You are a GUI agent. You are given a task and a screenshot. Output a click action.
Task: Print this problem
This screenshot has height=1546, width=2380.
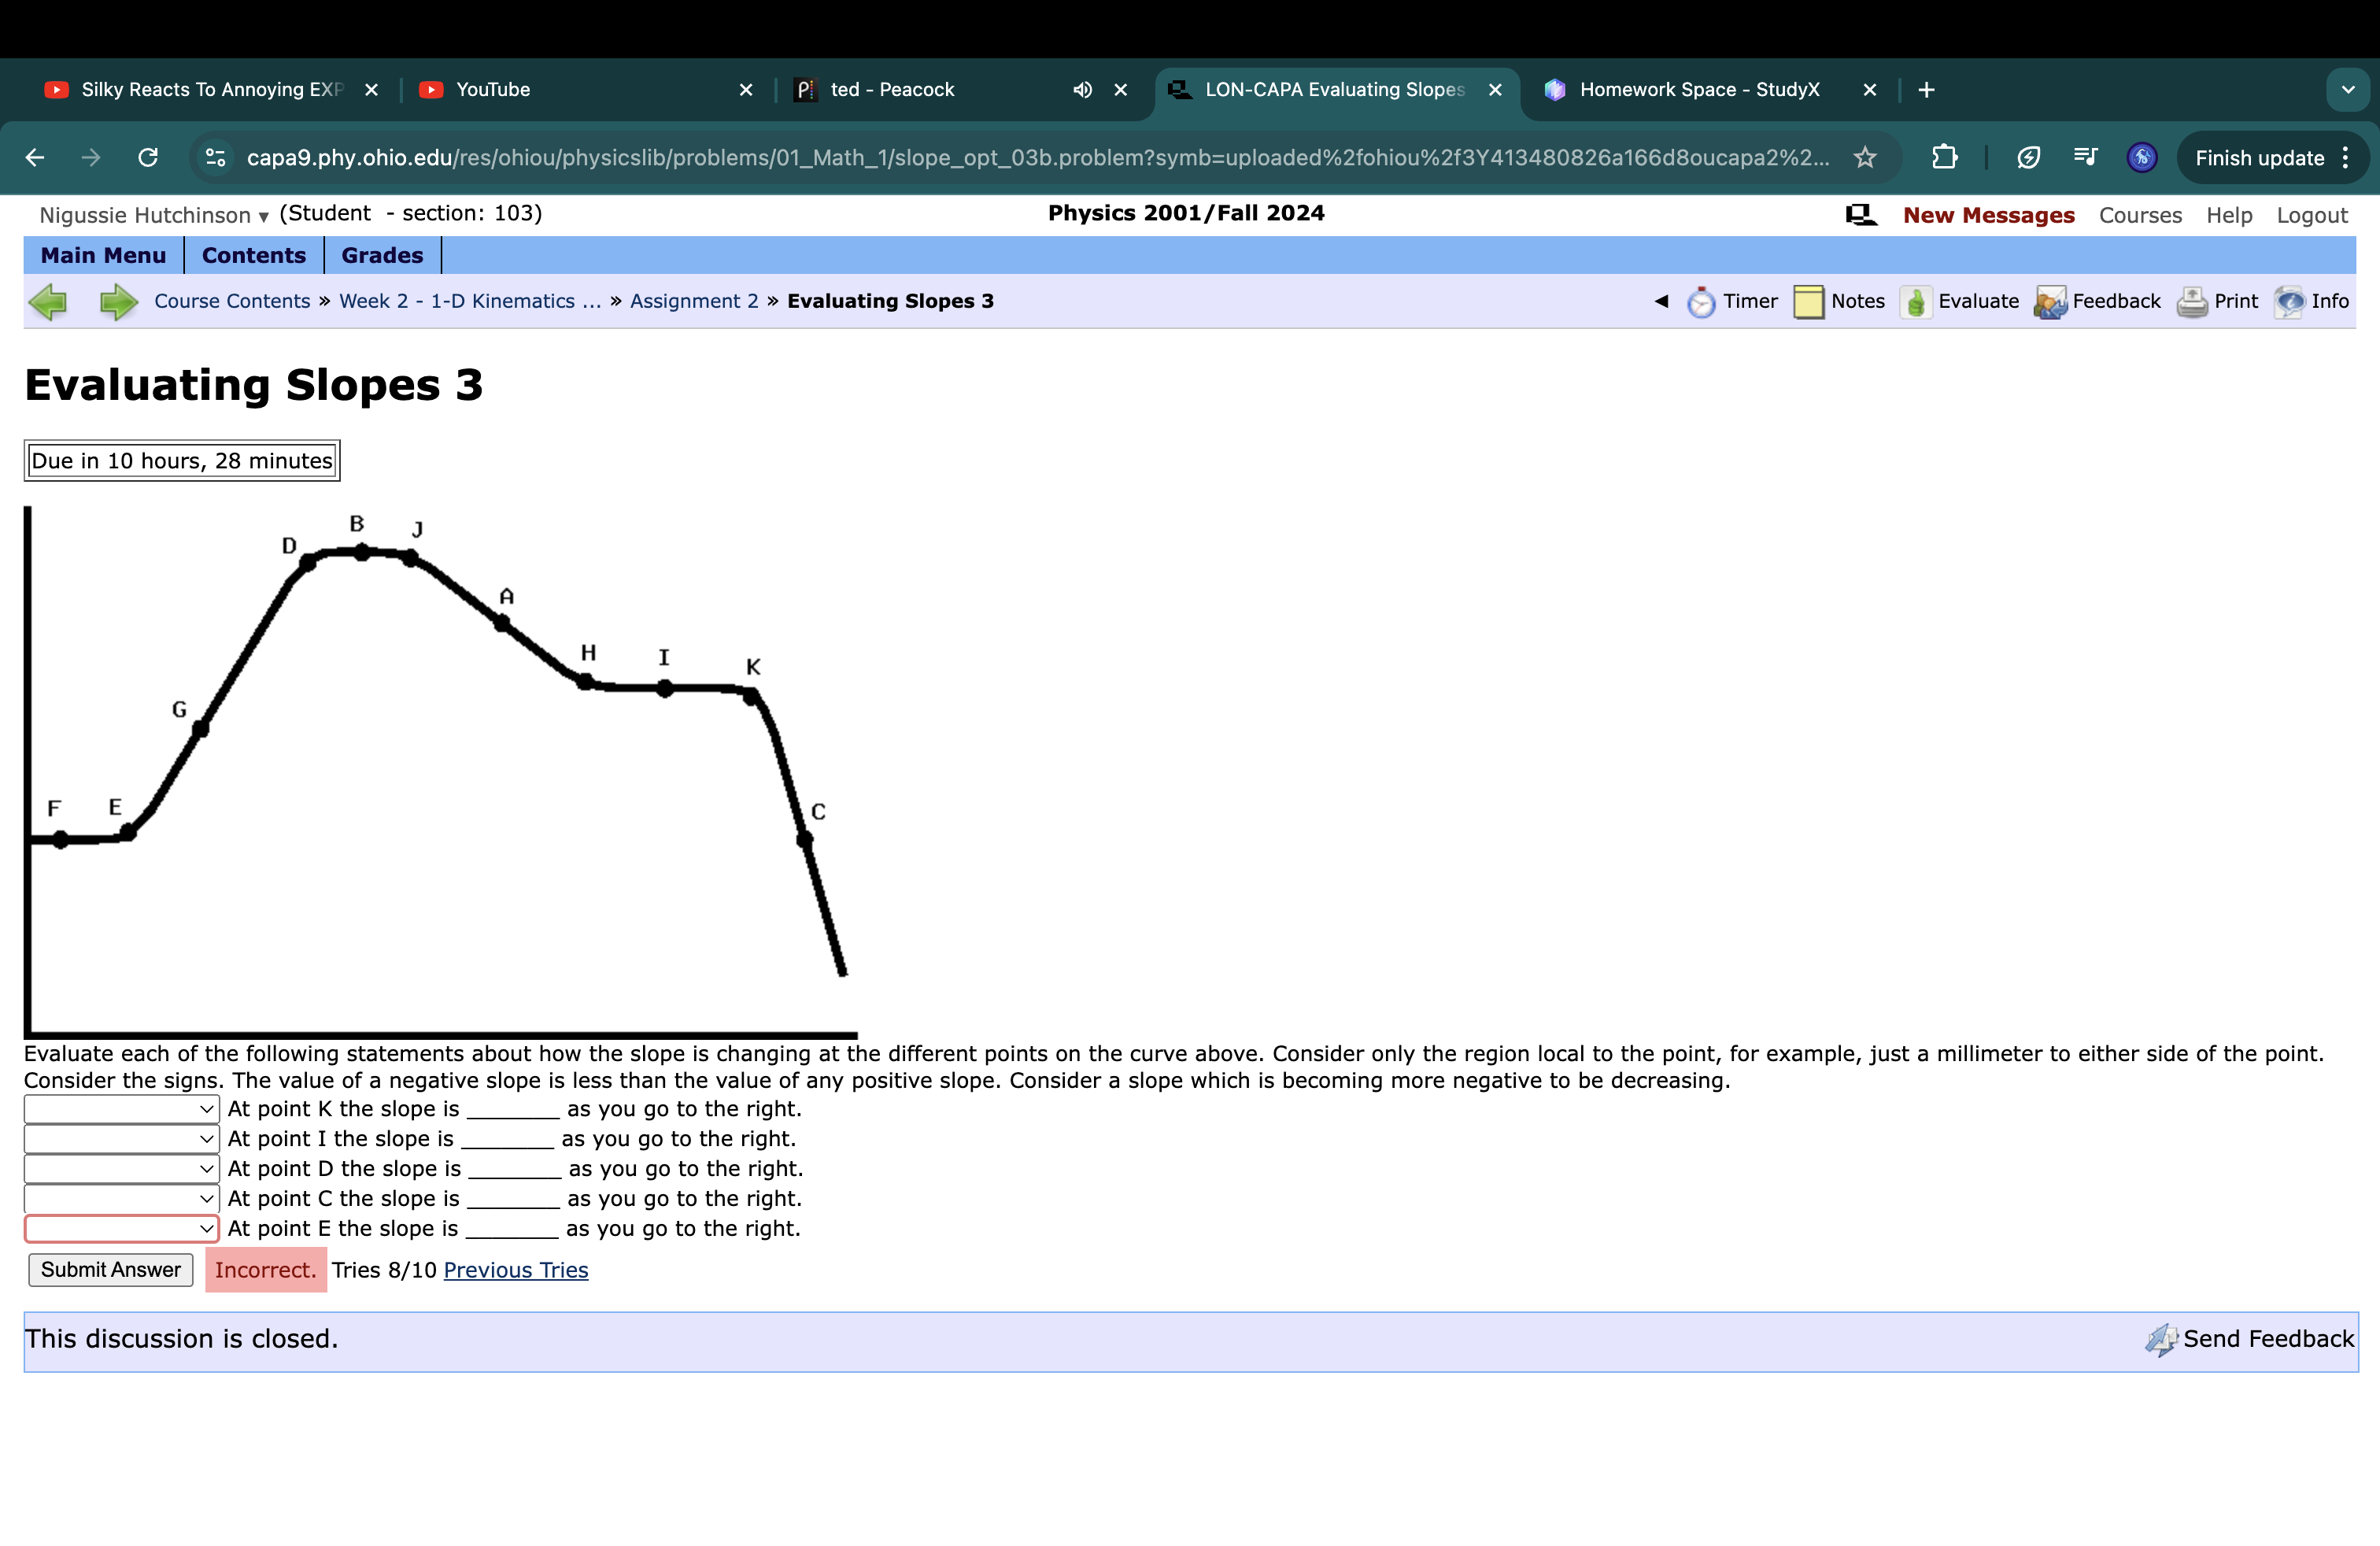click(x=2217, y=302)
